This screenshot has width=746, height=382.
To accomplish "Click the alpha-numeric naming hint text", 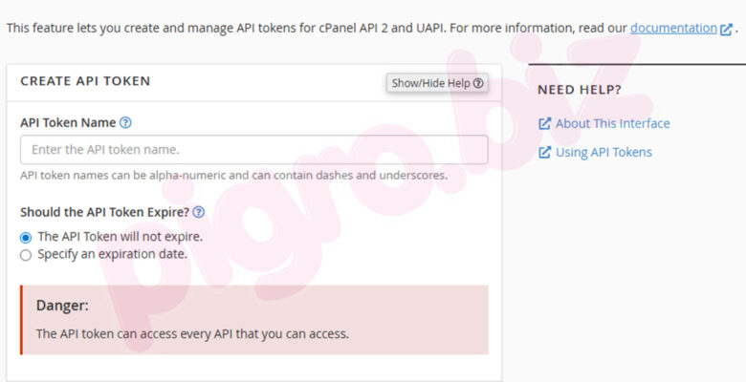I will [233, 175].
